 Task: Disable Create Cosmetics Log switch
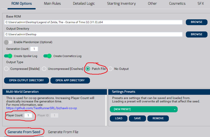tap(48, 56)
